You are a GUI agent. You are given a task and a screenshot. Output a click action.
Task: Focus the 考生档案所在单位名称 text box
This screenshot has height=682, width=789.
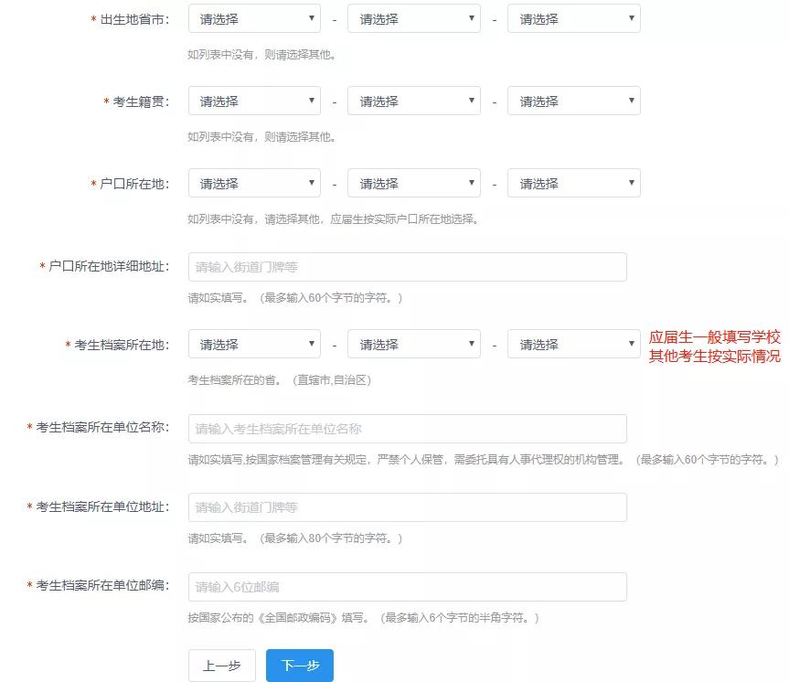[407, 428]
